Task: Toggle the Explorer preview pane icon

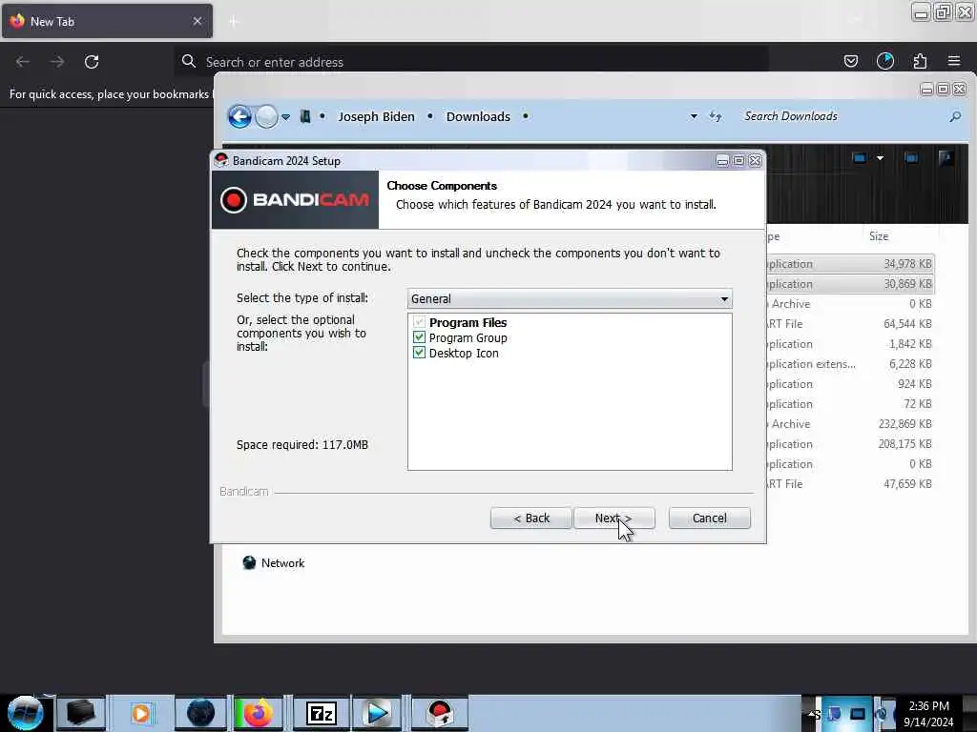Action: tap(911, 158)
